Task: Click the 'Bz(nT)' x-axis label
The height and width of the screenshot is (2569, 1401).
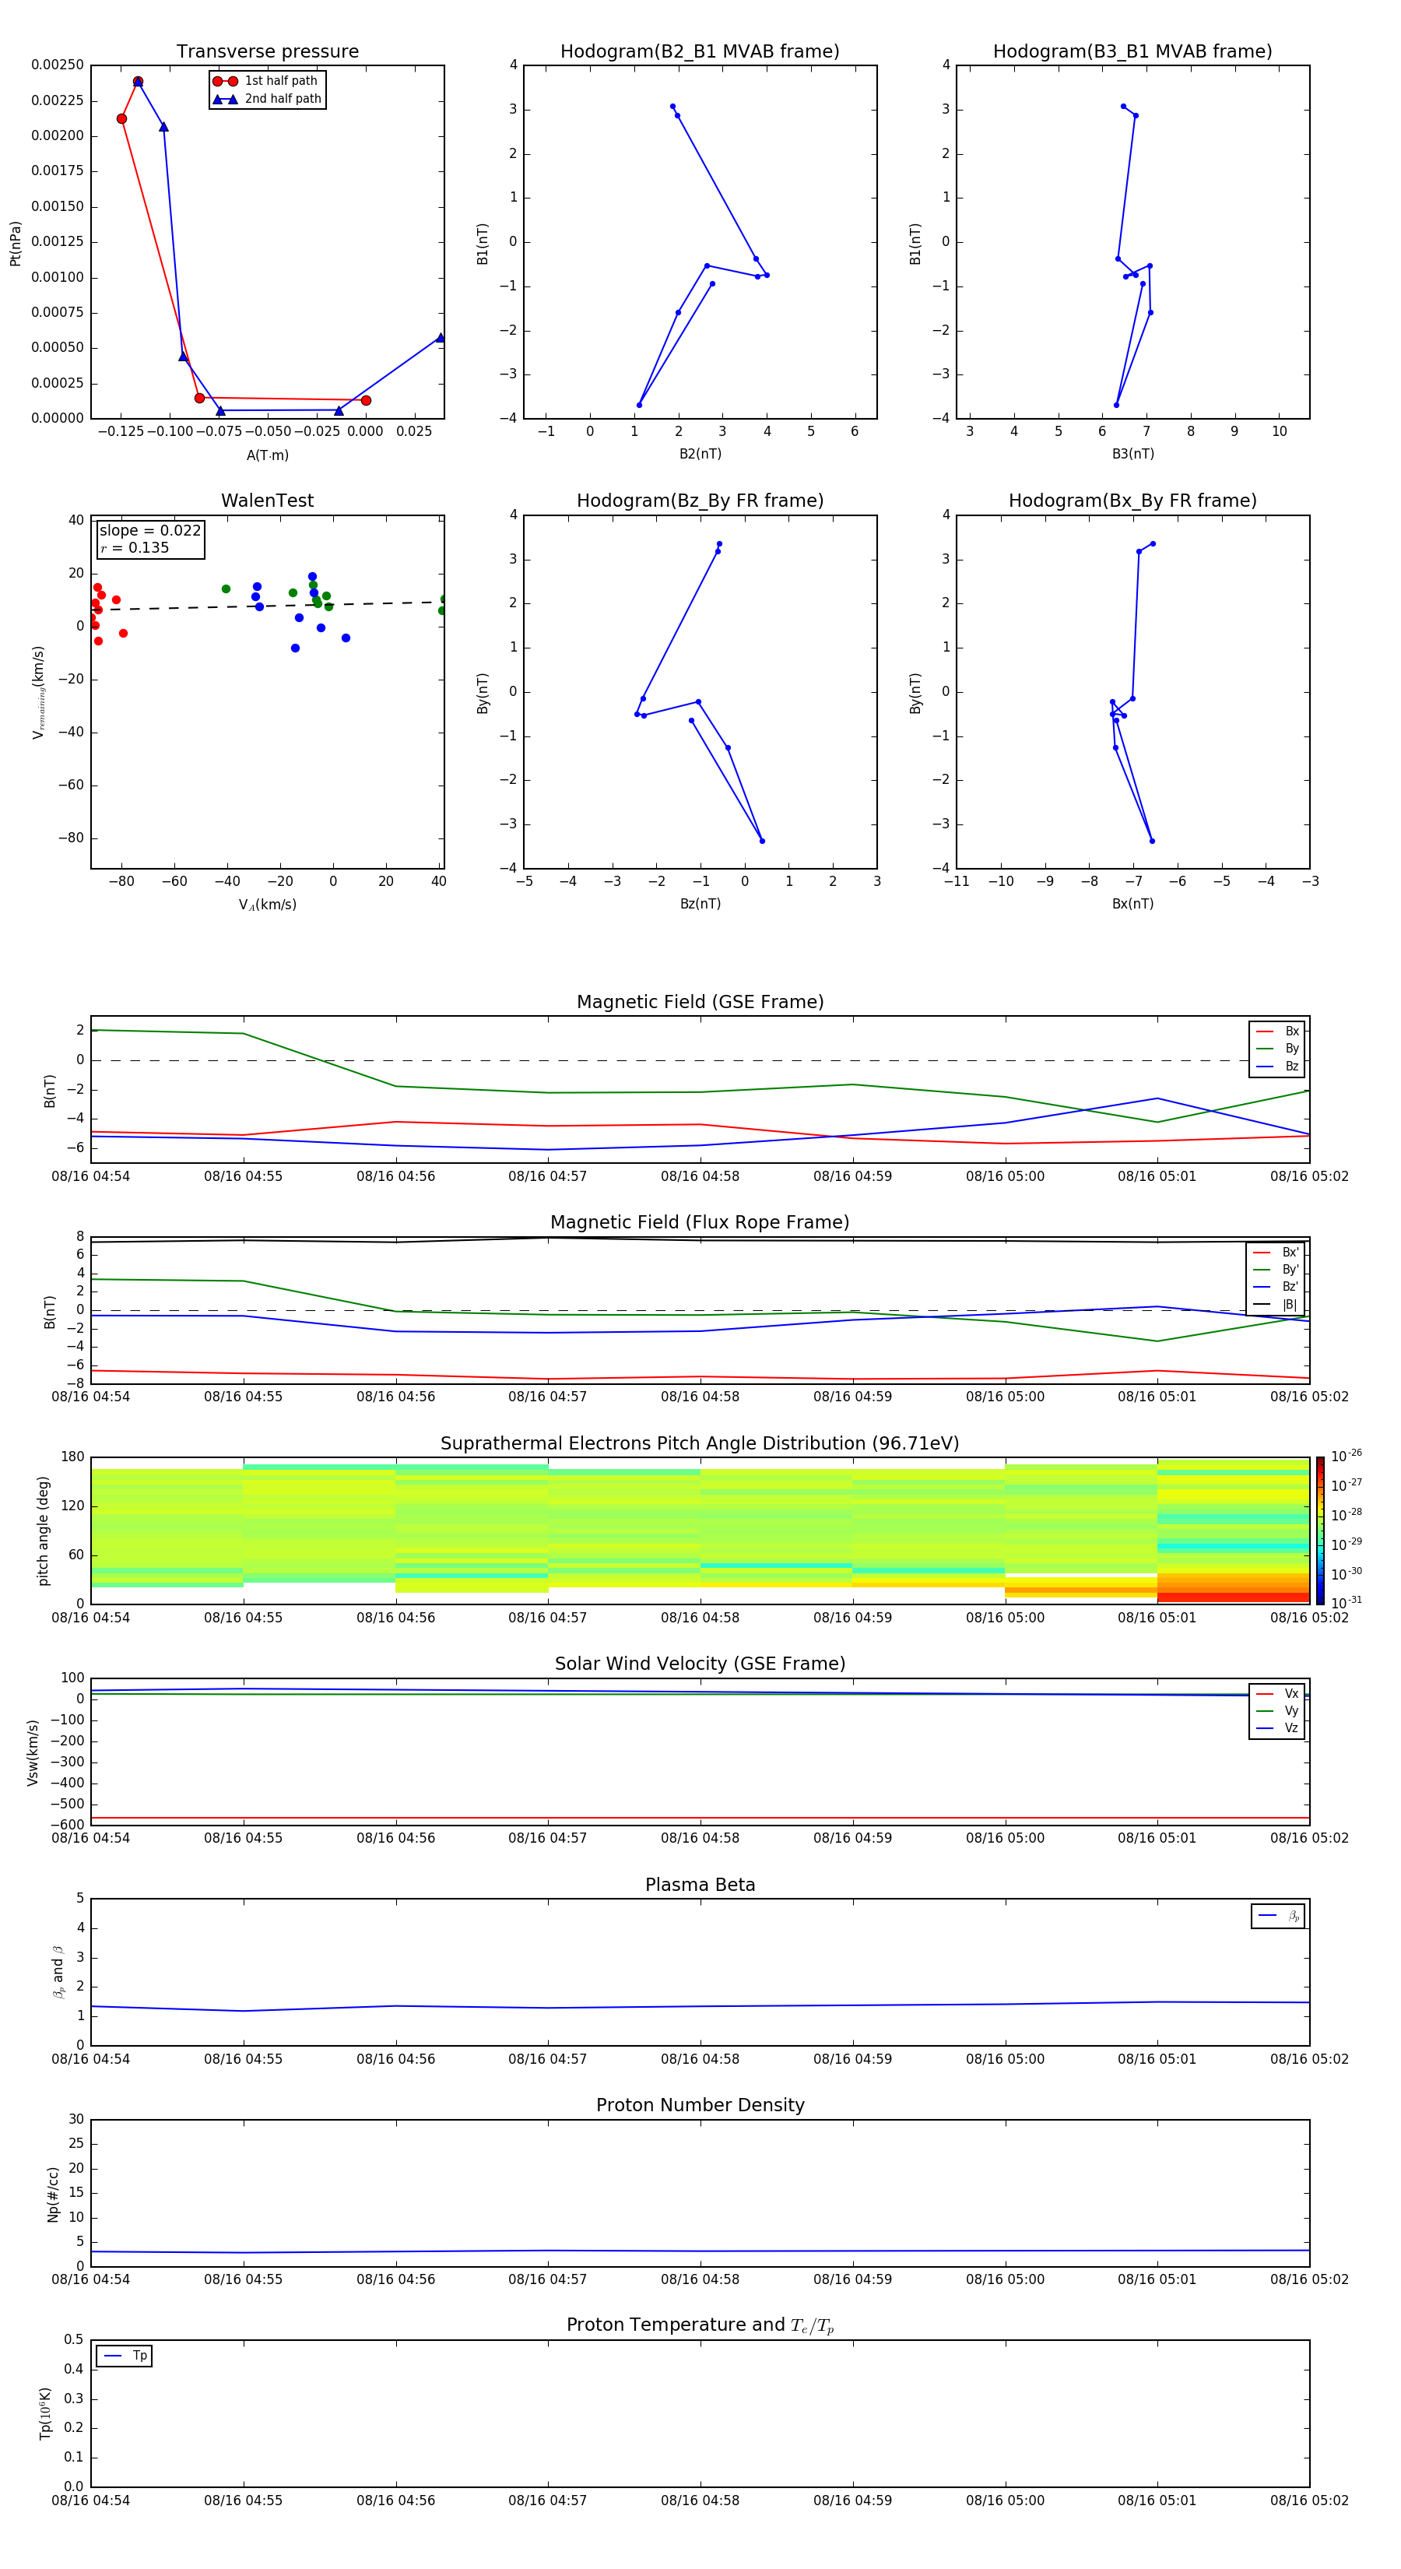Action: [700, 904]
